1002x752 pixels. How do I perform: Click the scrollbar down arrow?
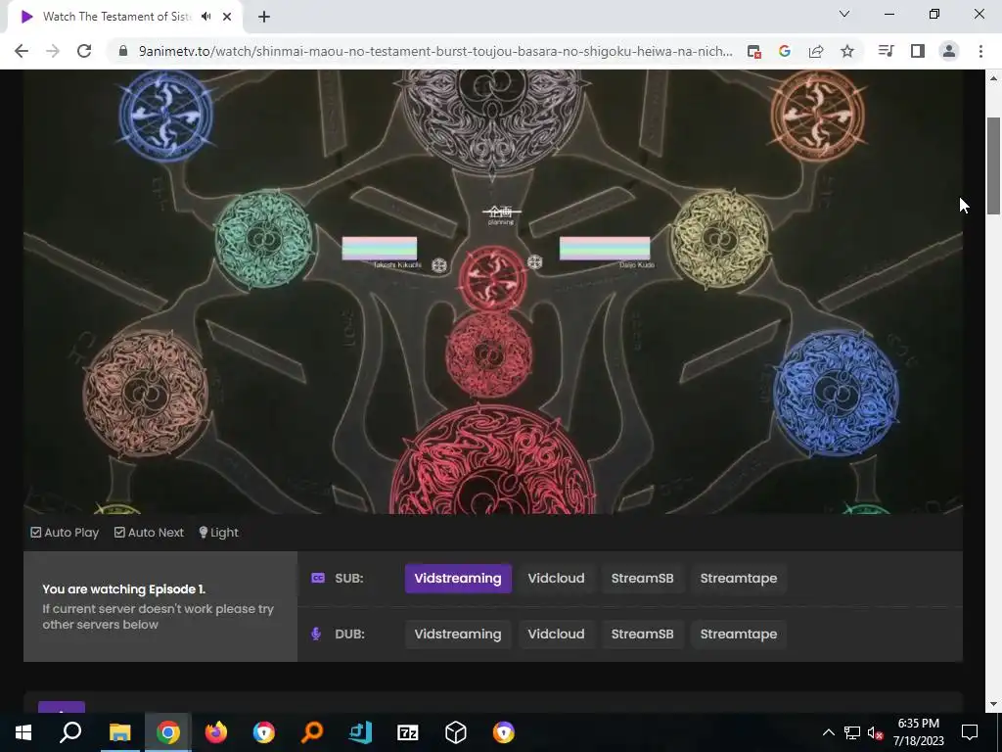(993, 704)
